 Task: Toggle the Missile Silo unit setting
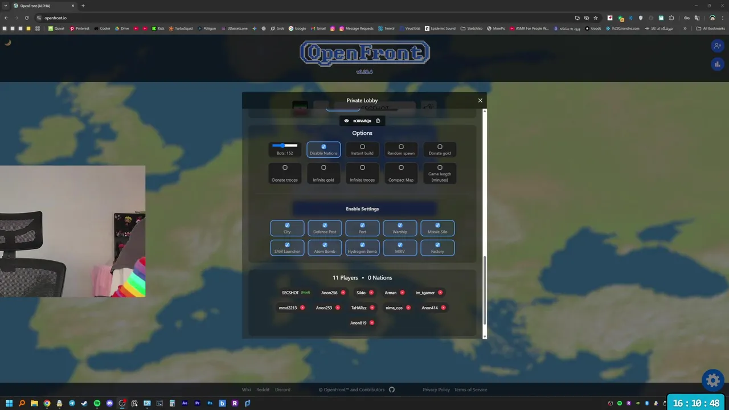[437, 228]
